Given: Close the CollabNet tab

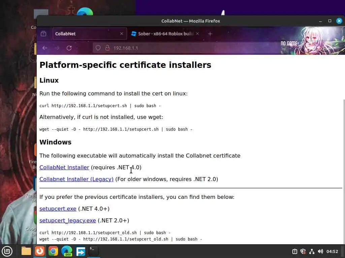Looking at the screenshot, I should click(x=122, y=34).
